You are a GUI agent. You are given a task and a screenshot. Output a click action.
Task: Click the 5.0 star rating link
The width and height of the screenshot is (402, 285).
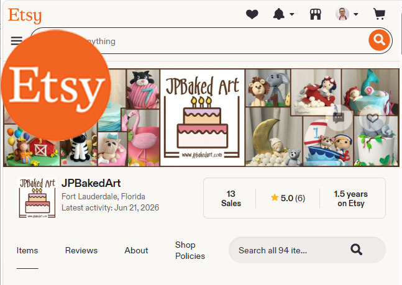288,198
